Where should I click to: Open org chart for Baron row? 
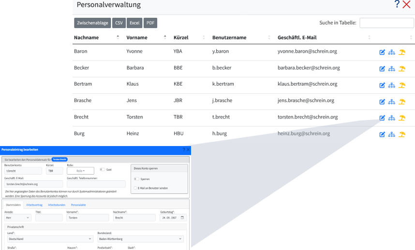[391, 52]
